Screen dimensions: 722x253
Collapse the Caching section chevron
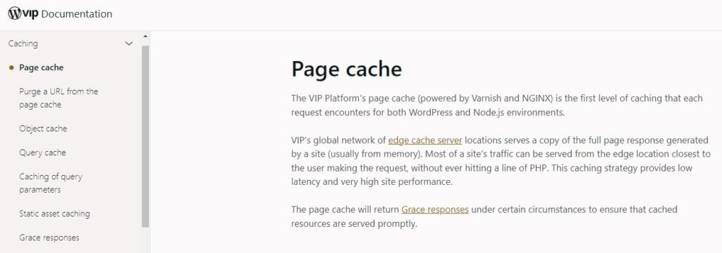129,44
